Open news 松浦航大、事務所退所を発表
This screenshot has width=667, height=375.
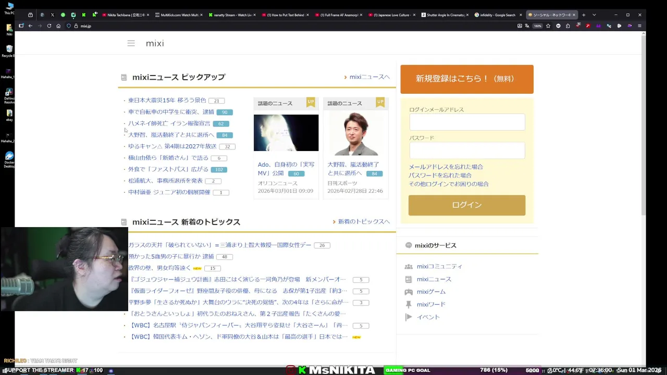click(x=165, y=181)
